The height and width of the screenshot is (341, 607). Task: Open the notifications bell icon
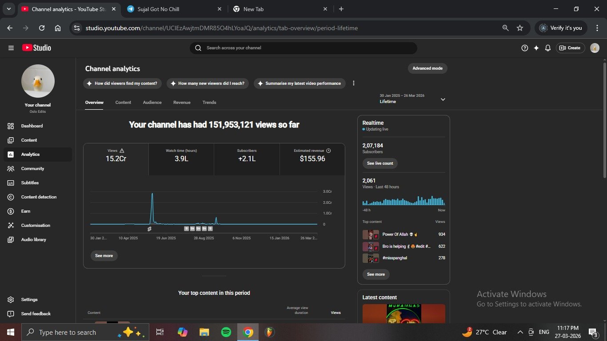[x=548, y=48]
